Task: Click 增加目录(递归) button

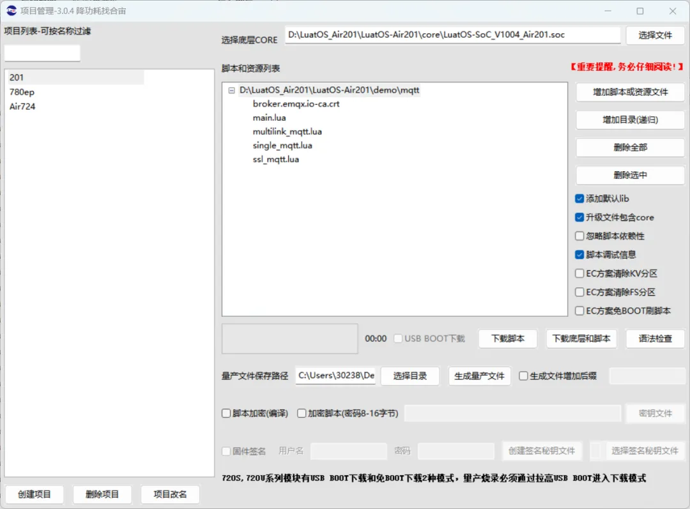Action: coord(630,119)
